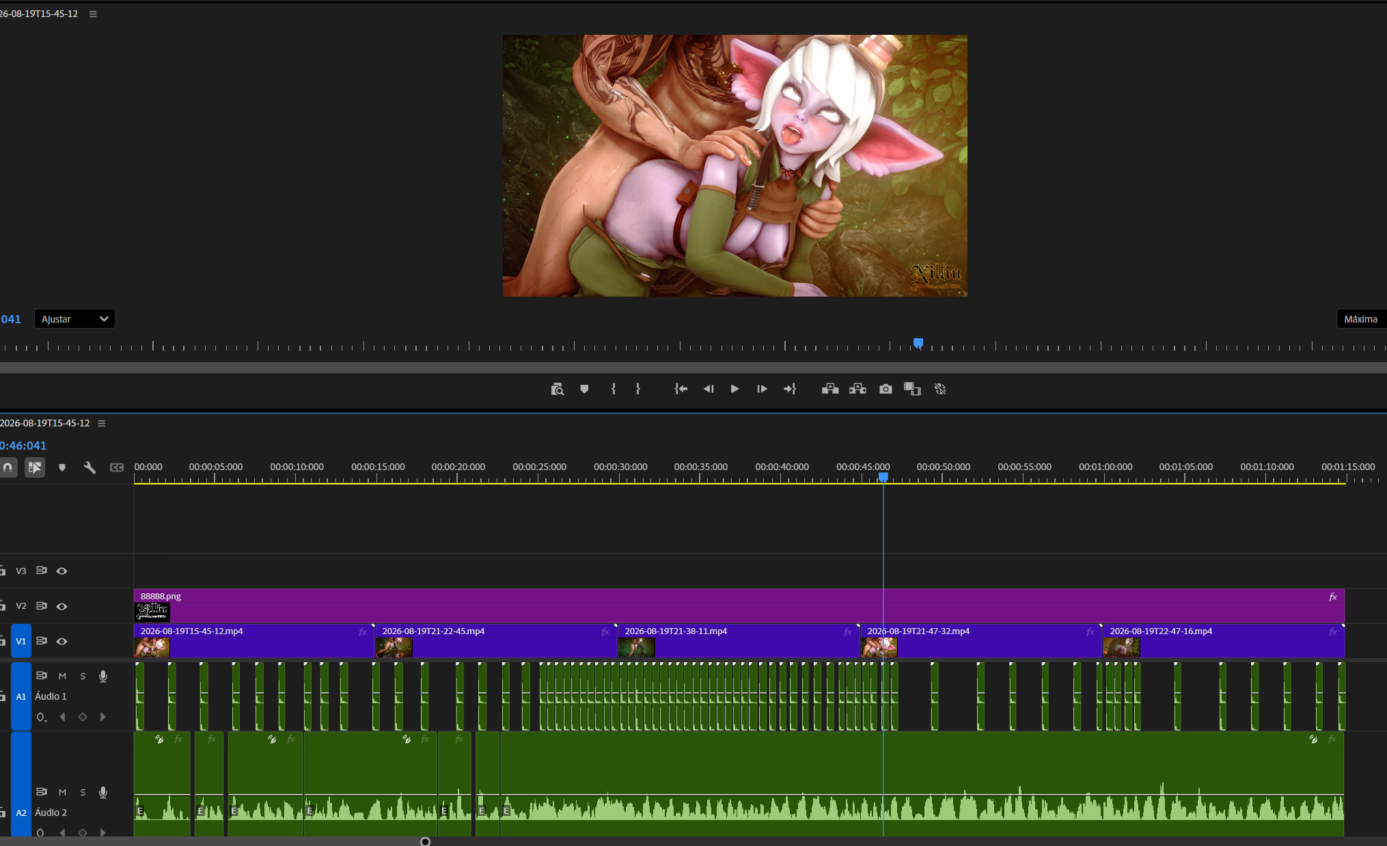
Task: Step forward one frame
Action: point(762,389)
